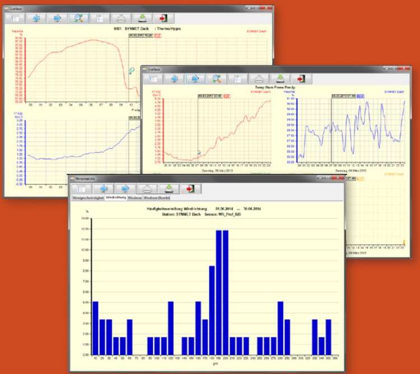Click the exit door icon in Thermo/Hygro window
The width and height of the screenshot is (420, 374).
click(163, 17)
